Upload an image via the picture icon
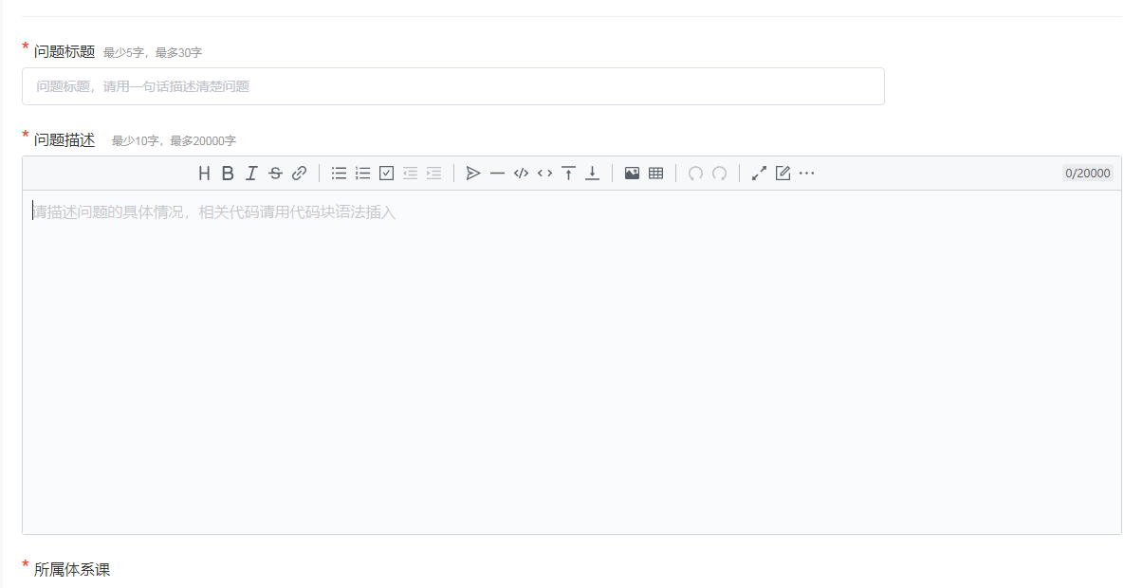 (x=632, y=174)
